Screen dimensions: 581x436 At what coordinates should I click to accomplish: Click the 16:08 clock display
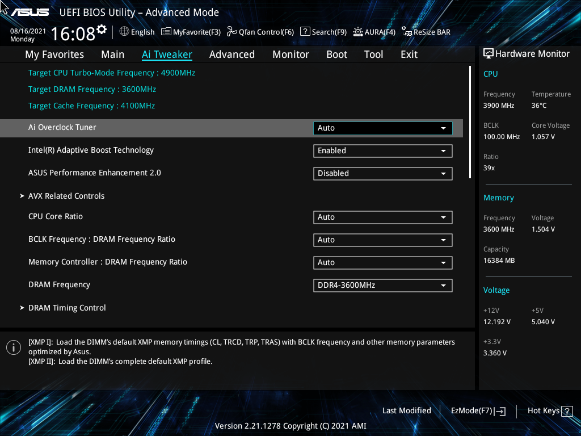tap(73, 33)
